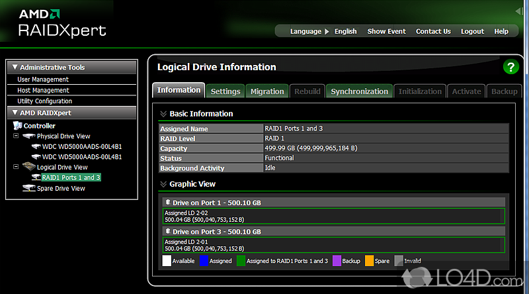The height and width of the screenshot is (294, 529).
Task: Switch to the Settings tab
Action: [x=225, y=91]
